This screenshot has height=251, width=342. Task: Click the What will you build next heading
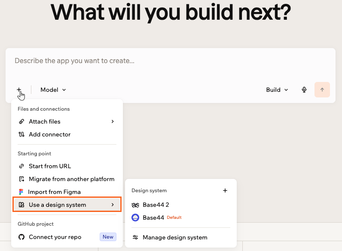click(x=171, y=12)
